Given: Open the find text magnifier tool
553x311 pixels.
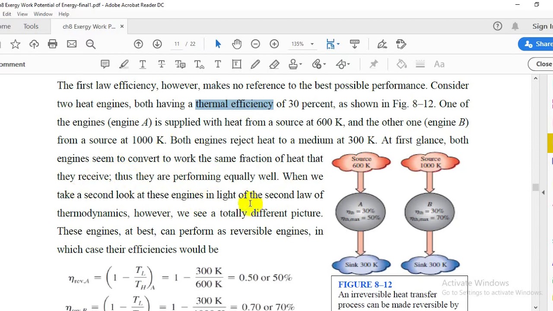Looking at the screenshot, I should (91, 44).
